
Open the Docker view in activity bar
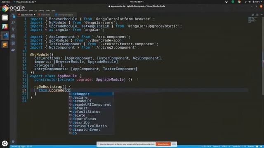coord(13,50)
